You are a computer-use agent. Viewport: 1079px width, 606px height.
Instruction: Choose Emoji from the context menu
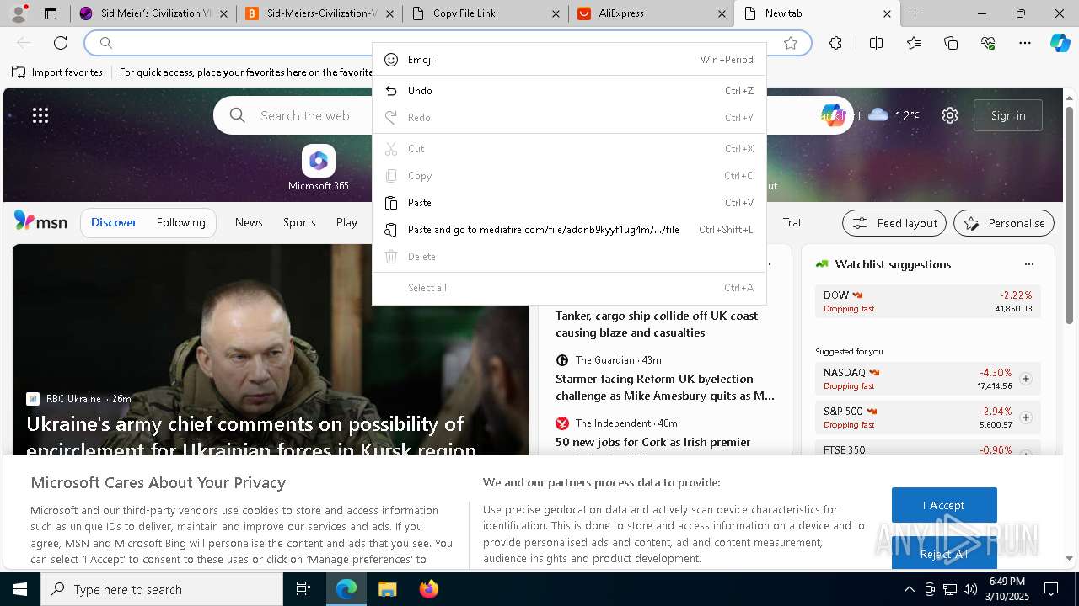point(569,60)
